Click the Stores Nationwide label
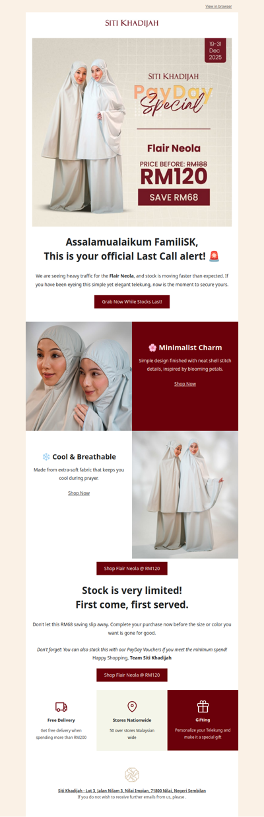Viewport: 264px width, 817px height. point(132,720)
